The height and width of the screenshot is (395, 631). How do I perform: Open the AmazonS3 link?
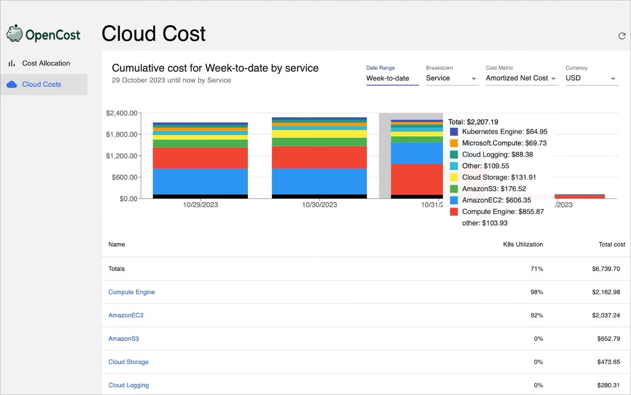pyautogui.click(x=123, y=339)
